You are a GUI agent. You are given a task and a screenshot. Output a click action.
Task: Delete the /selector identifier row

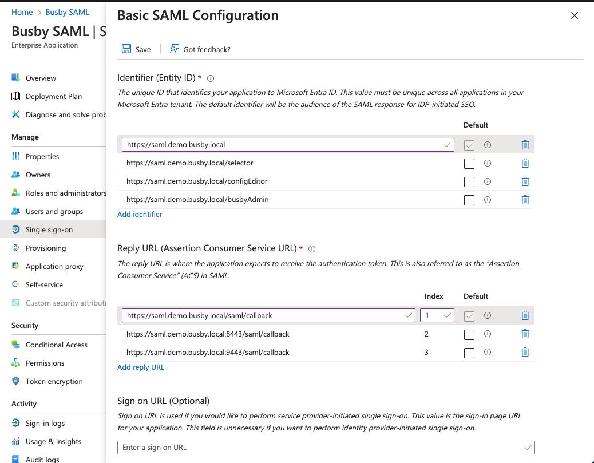pos(525,163)
